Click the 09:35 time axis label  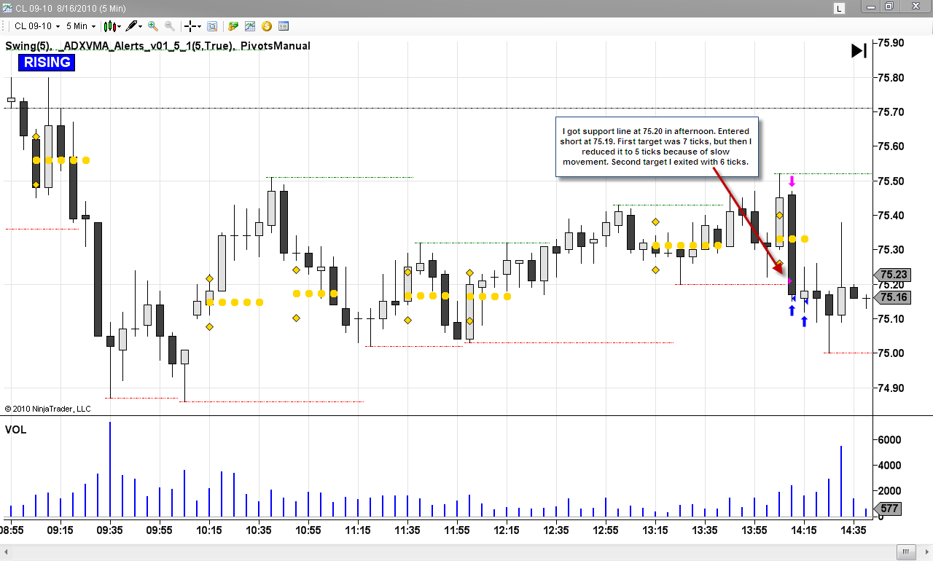point(109,530)
